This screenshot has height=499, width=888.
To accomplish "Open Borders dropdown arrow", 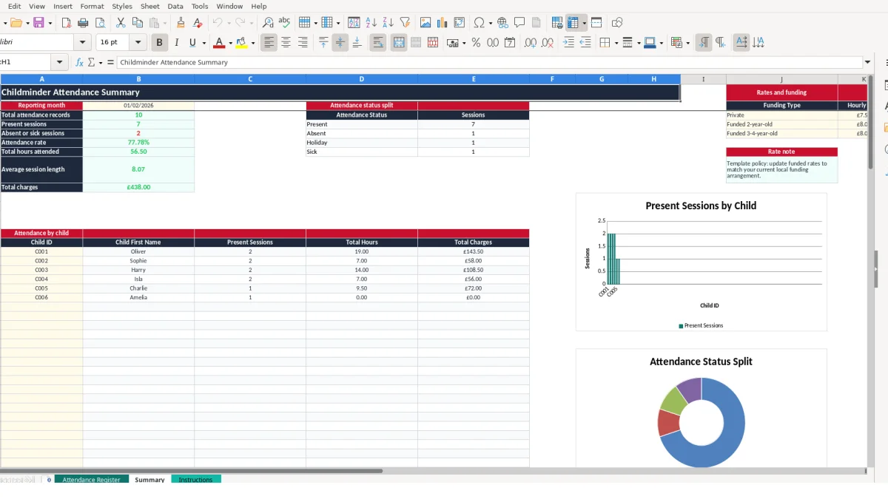I will (616, 43).
